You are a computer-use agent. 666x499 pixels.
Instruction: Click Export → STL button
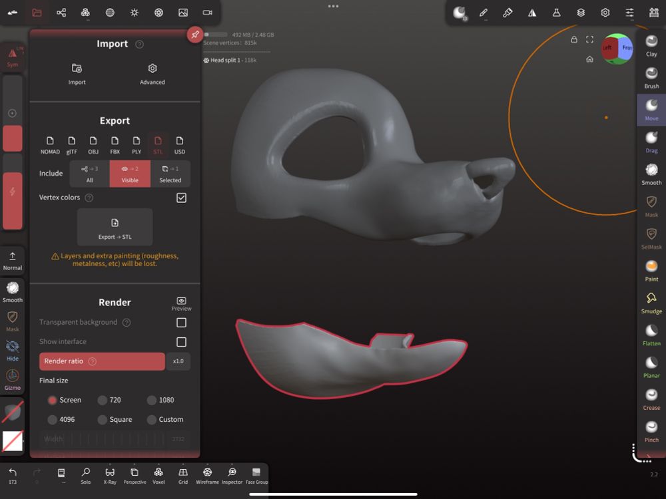pos(115,228)
